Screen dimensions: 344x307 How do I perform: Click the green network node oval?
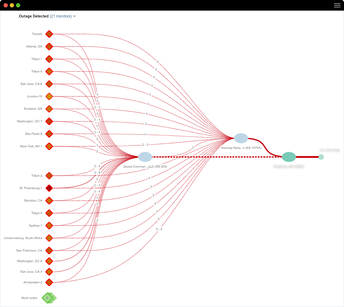coord(289,157)
